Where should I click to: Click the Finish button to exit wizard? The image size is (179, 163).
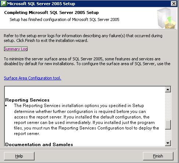click(158, 156)
